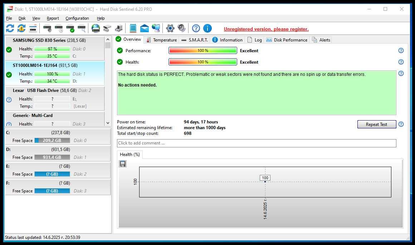Click the comment input field
Screen dimensions: 415x245
(x=257, y=143)
